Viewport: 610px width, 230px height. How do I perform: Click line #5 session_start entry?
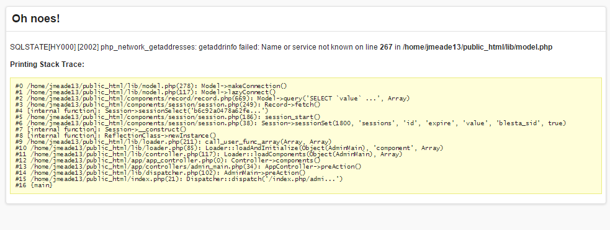(x=168, y=117)
